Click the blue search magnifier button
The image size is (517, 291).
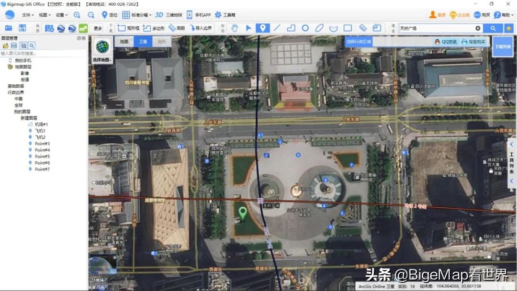493,28
